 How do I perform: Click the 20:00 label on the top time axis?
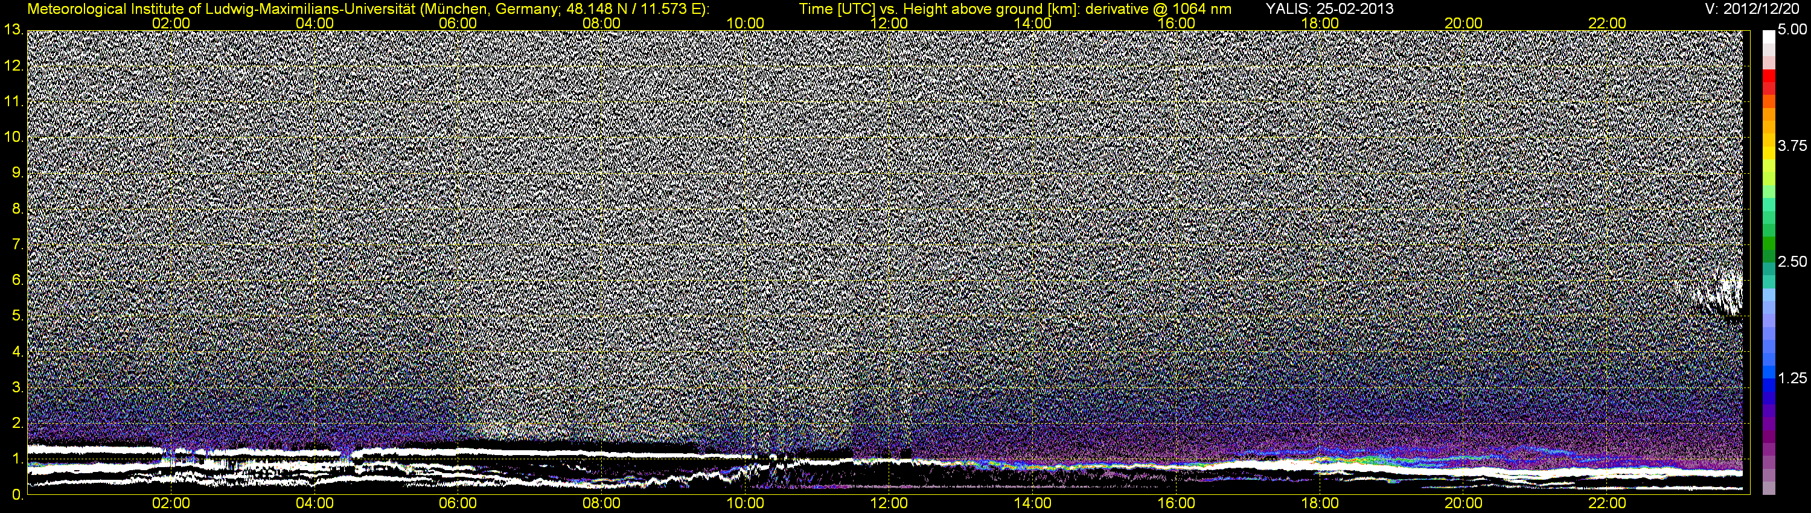1464,23
